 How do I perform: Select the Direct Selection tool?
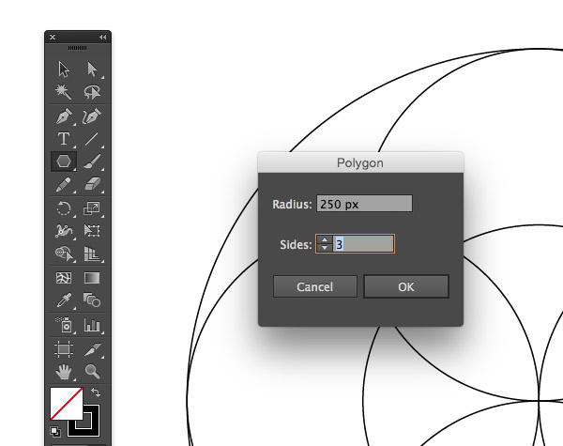(x=92, y=69)
